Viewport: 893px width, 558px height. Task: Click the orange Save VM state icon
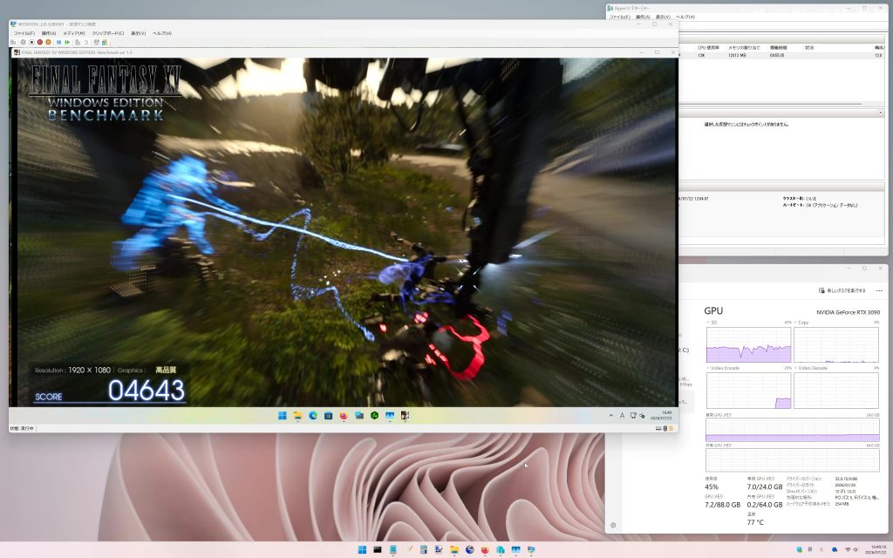tap(48, 42)
